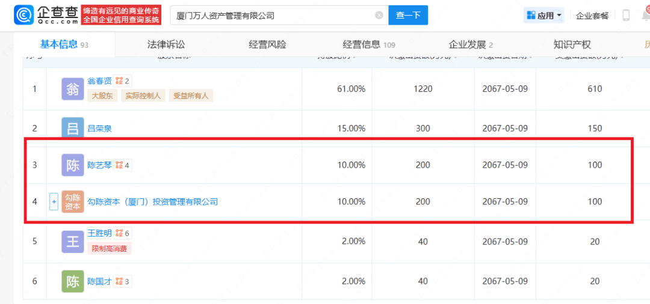The width and height of the screenshot is (650, 304).
Task: Select the 1220 subscribed capital cell
Action: (423, 88)
